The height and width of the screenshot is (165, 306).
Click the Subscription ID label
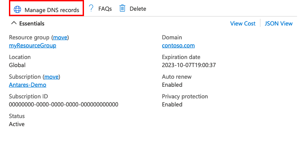tap(28, 97)
